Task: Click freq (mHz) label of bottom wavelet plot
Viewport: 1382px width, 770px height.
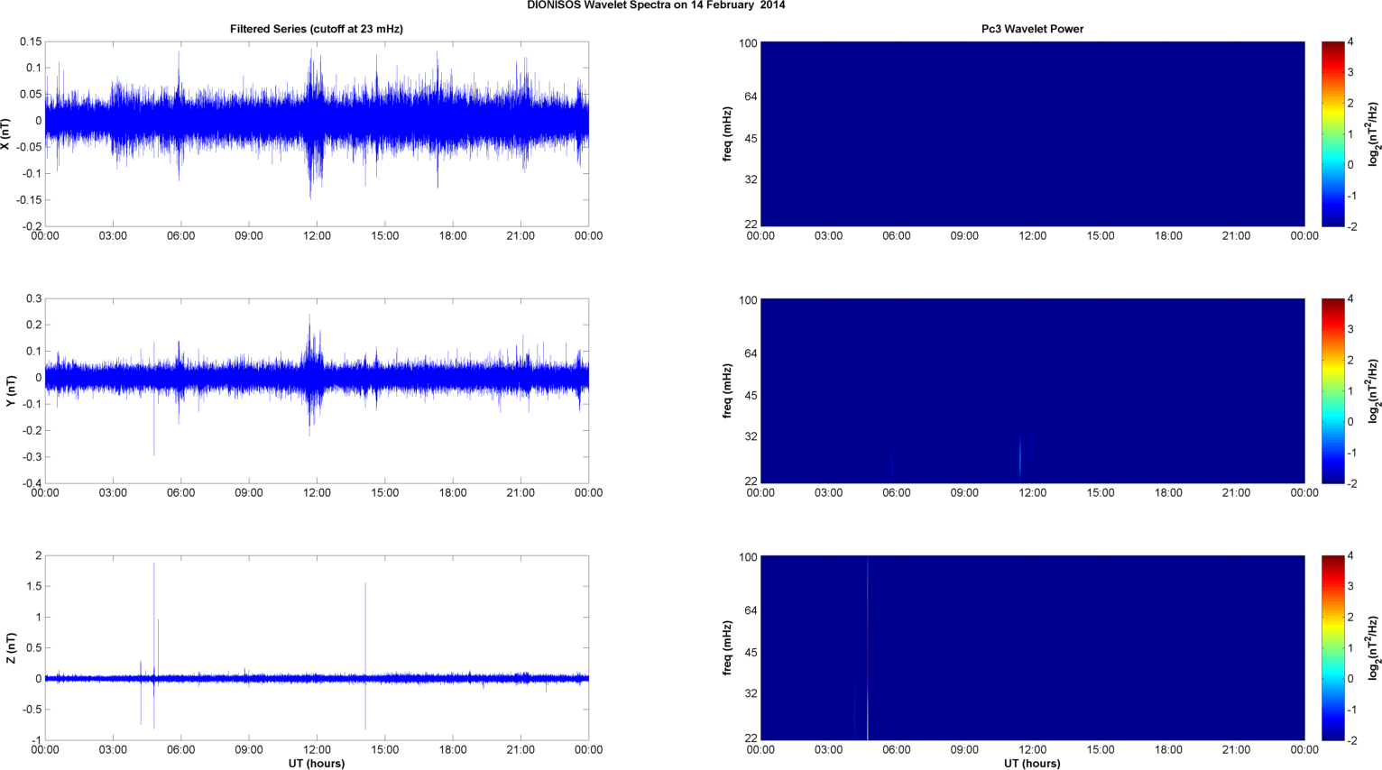Action: click(727, 647)
